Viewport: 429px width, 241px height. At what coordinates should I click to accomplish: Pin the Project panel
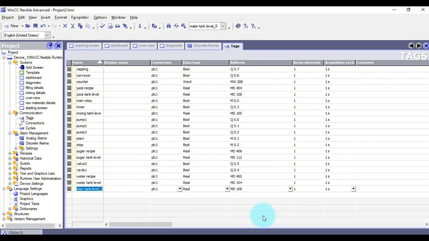pyautogui.click(x=50, y=46)
